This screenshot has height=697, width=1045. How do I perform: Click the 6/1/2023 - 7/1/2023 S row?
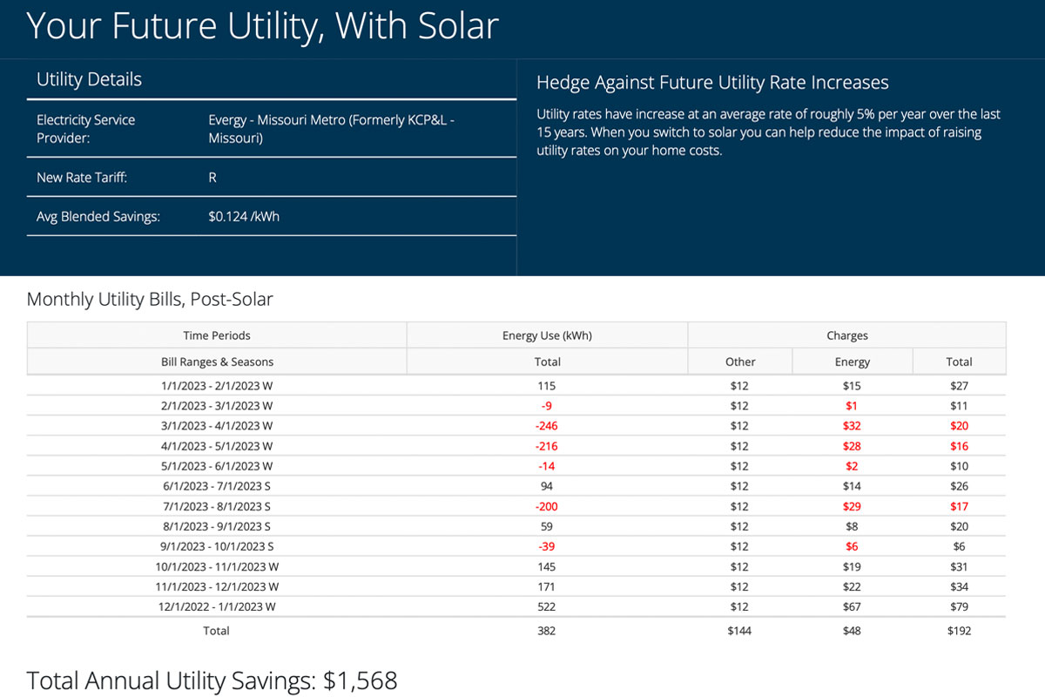coord(216,486)
